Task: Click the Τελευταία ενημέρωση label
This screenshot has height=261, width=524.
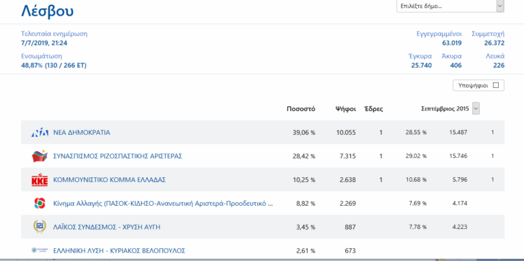Action: tap(54, 33)
